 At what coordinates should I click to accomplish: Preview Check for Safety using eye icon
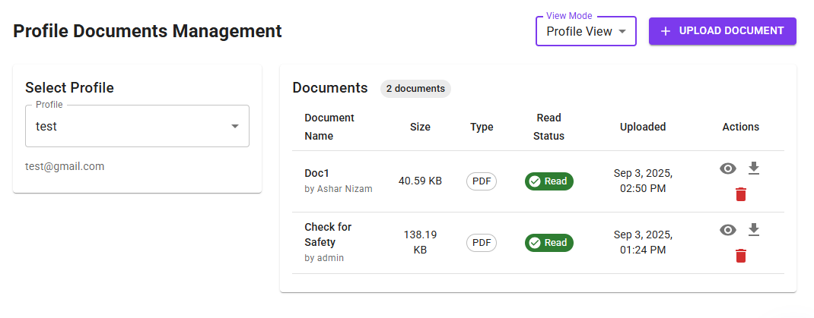coord(728,230)
